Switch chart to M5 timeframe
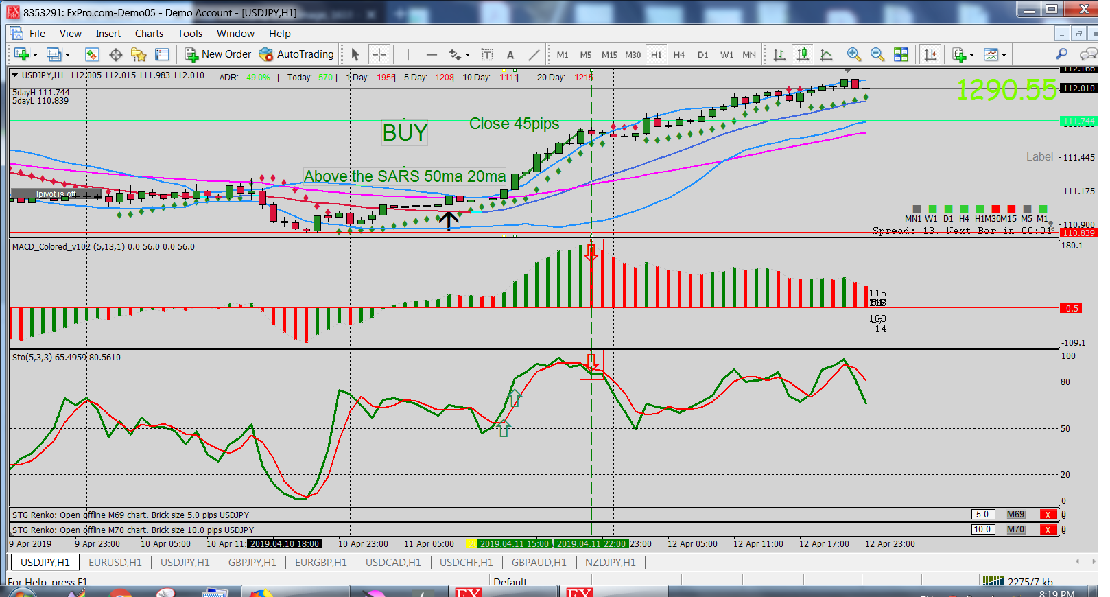This screenshot has width=1110, height=597. coord(586,54)
